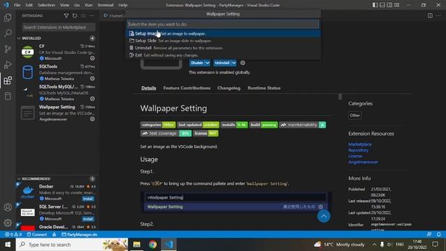Install the SQL Server extension
Screen dimensions: 446x251
88,219
